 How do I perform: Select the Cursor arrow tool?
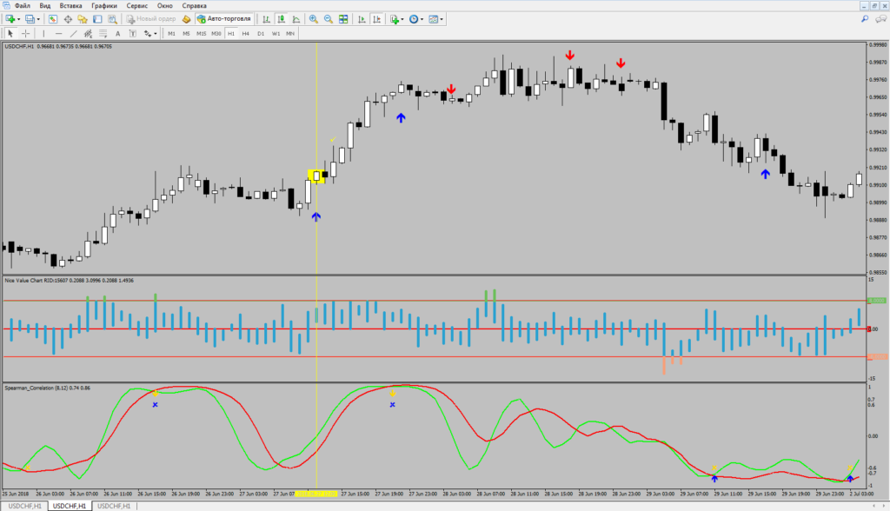click(x=10, y=34)
